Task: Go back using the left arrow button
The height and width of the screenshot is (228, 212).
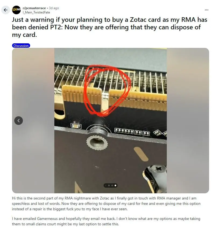Action: click(6, 10)
